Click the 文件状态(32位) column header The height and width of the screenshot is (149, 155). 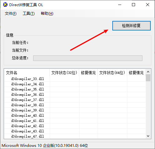coord(64,73)
